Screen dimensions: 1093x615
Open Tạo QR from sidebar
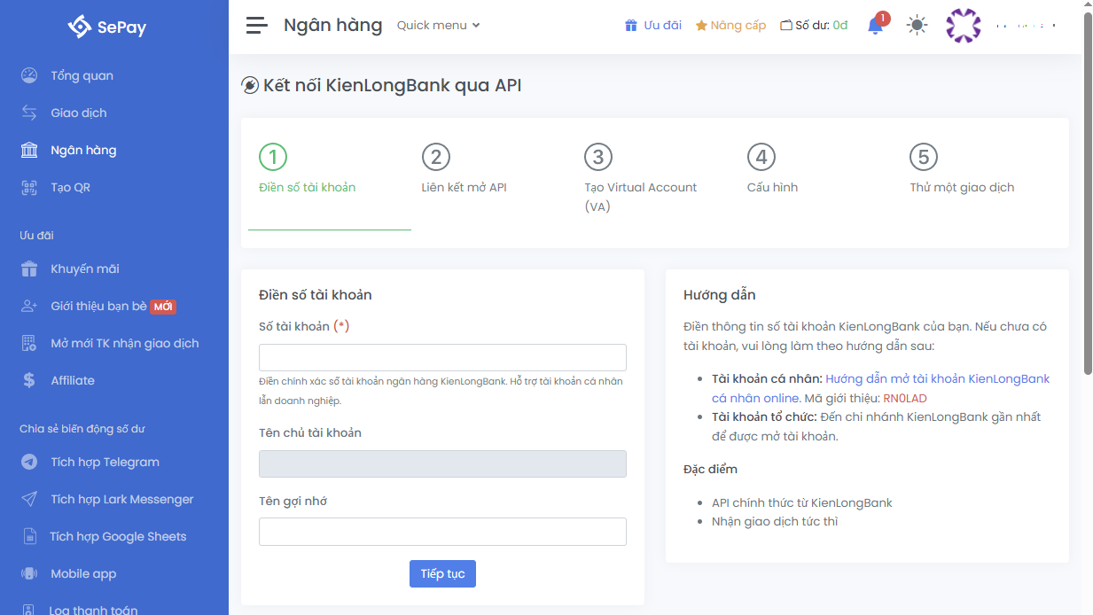tap(70, 187)
